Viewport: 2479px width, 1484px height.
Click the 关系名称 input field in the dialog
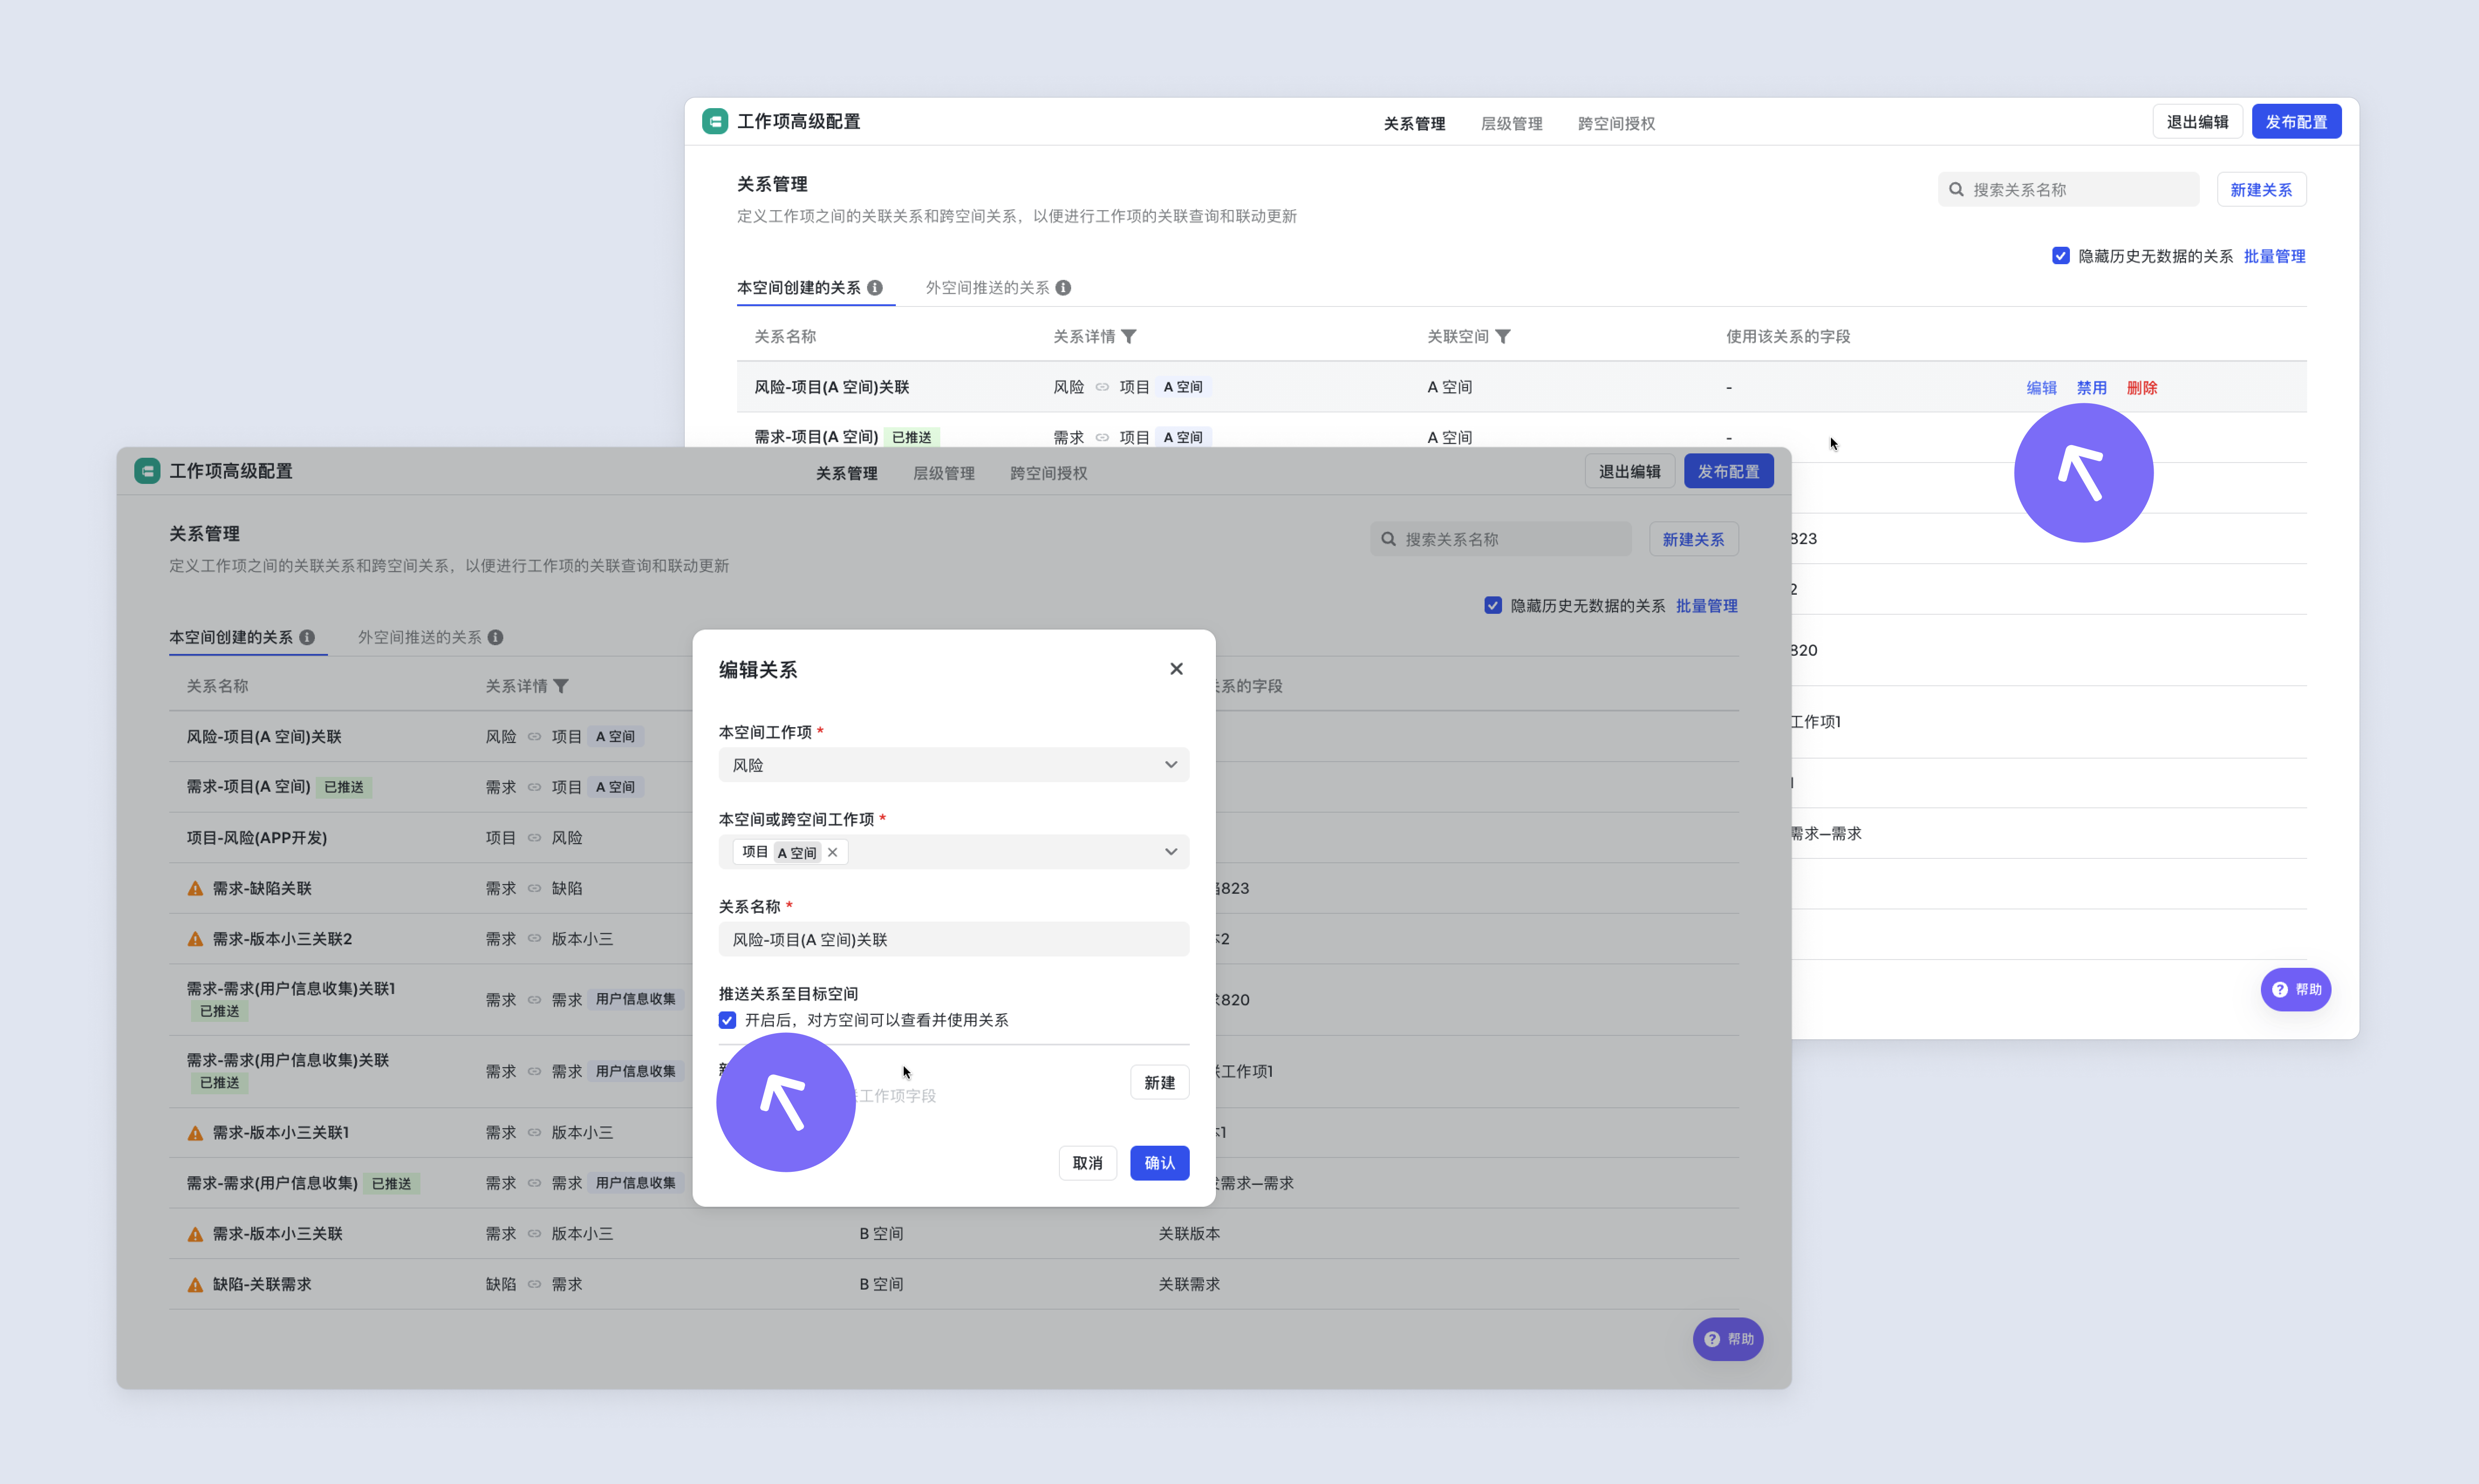(953, 939)
